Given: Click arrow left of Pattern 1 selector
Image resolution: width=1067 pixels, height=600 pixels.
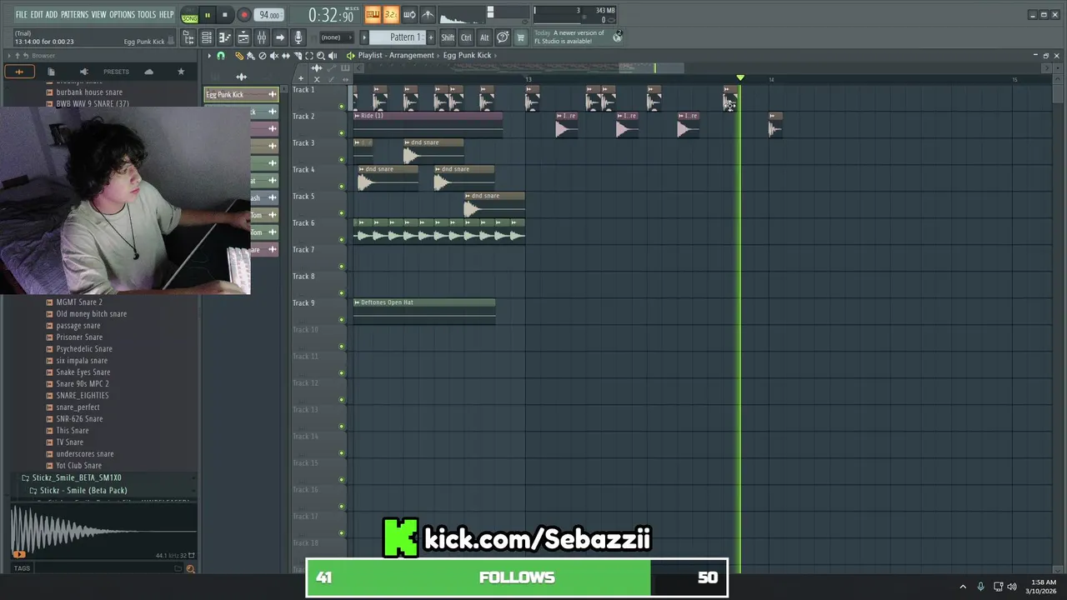Looking at the screenshot, I should [364, 37].
